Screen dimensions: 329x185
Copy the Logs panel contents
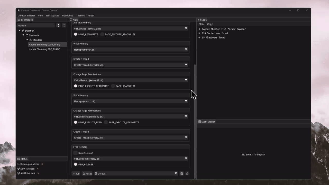(x=210, y=24)
